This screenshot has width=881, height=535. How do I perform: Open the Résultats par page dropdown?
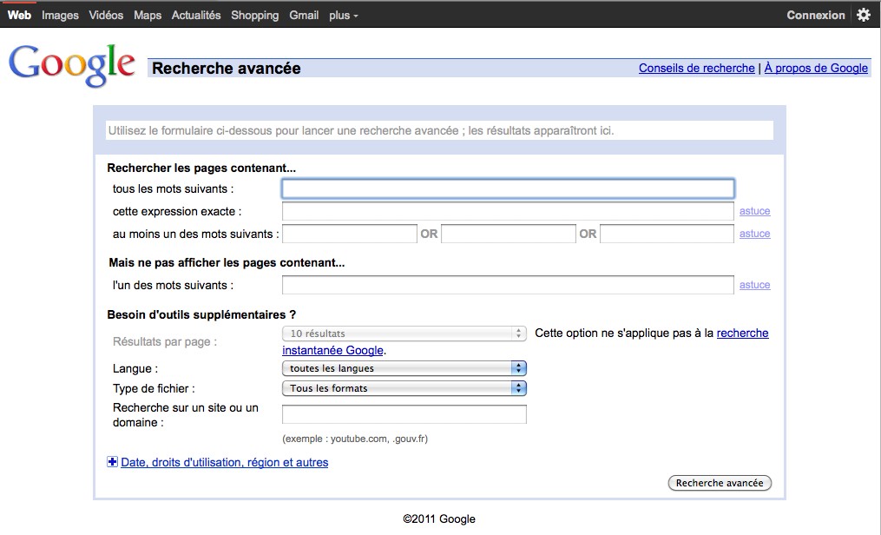coord(404,334)
